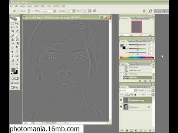Open the layer Fill arrow
Screen dimensions: 178x133
[153, 95]
